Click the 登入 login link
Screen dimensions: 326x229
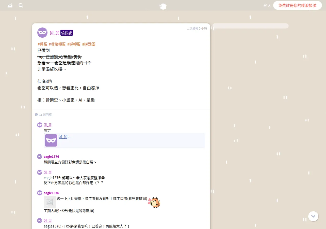[267, 5]
